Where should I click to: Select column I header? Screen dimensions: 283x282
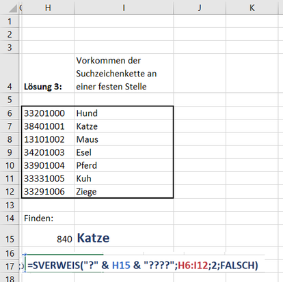(124, 8)
